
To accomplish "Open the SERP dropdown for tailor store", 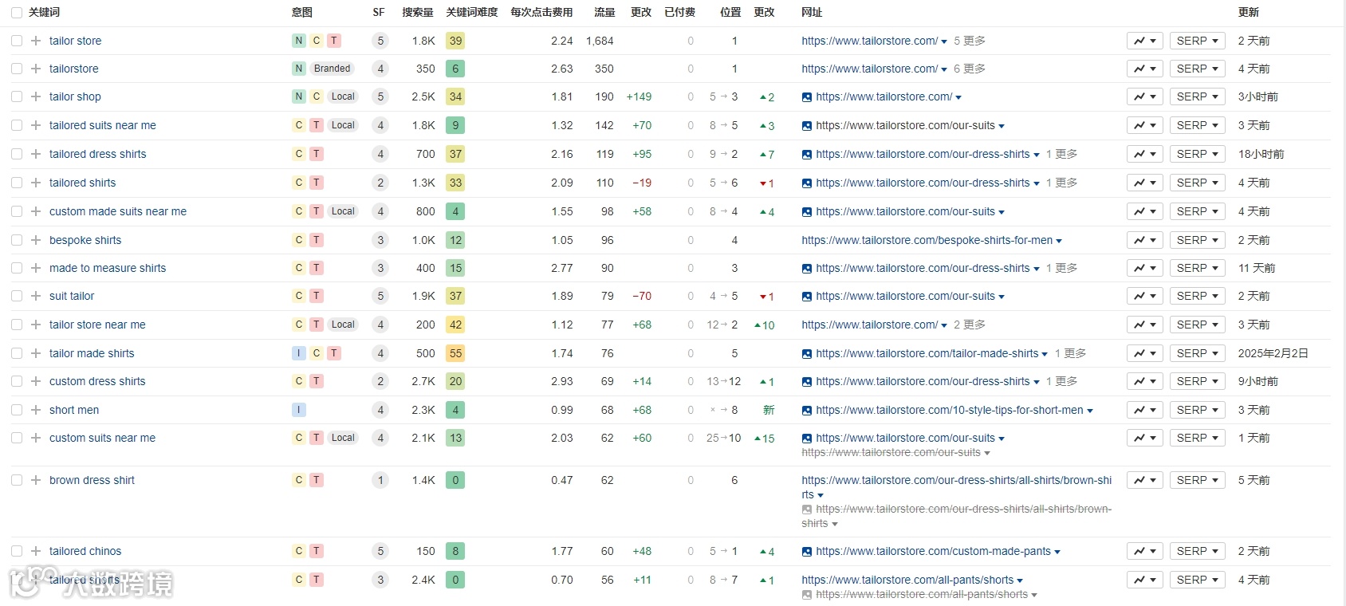I will 1197,41.
